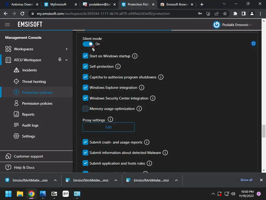Image resolution: width=266 pixels, height=200 pixels.
Task: Open options arrow for first .msi download
Action: pos(116,180)
